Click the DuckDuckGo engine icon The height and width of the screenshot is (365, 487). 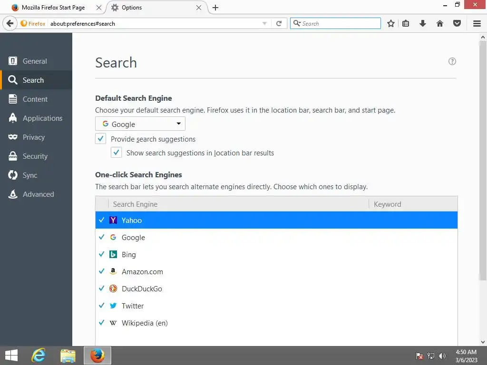point(113,288)
